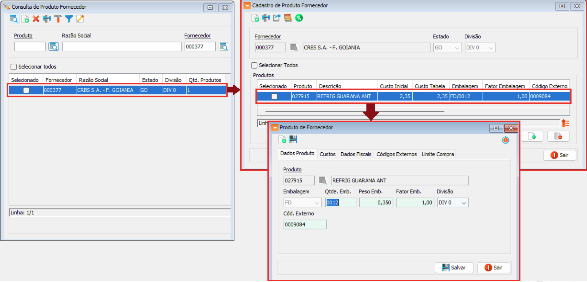Screen dimensions: 587x282
Task: Enable the Selecionar todos checkbox
Action: 14,67
